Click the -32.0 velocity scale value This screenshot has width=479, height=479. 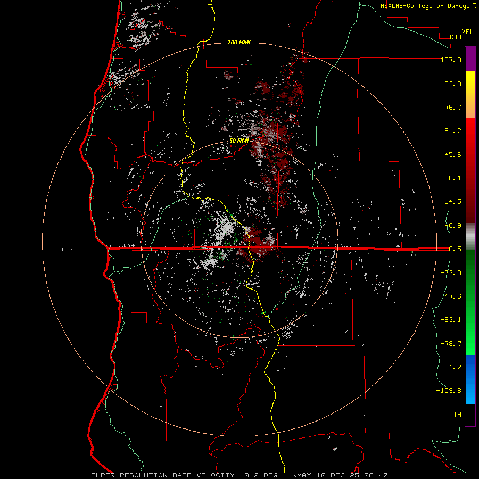[x=451, y=273]
